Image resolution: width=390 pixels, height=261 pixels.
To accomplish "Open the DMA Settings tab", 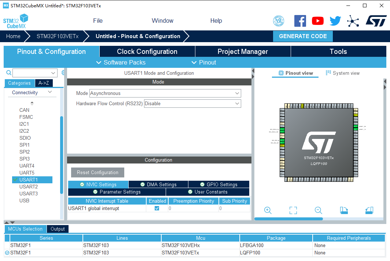I will [x=158, y=184].
